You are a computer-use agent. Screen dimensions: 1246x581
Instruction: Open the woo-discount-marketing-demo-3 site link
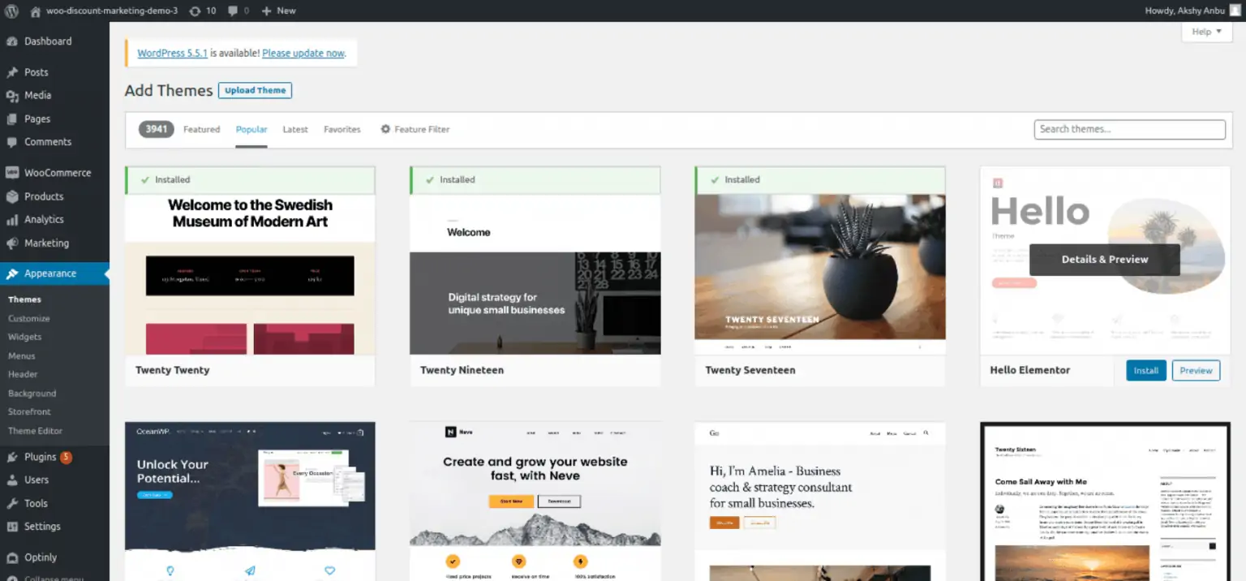coord(112,11)
